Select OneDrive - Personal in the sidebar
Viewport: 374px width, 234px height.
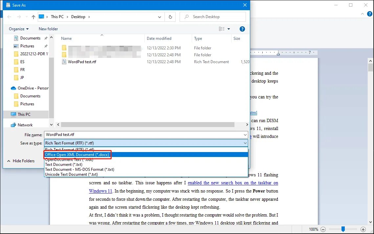tap(30, 88)
